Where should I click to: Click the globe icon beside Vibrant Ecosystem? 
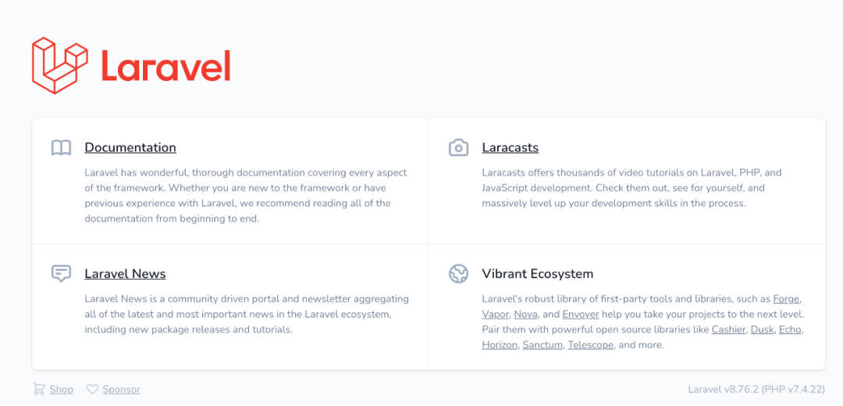click(459, 274)
